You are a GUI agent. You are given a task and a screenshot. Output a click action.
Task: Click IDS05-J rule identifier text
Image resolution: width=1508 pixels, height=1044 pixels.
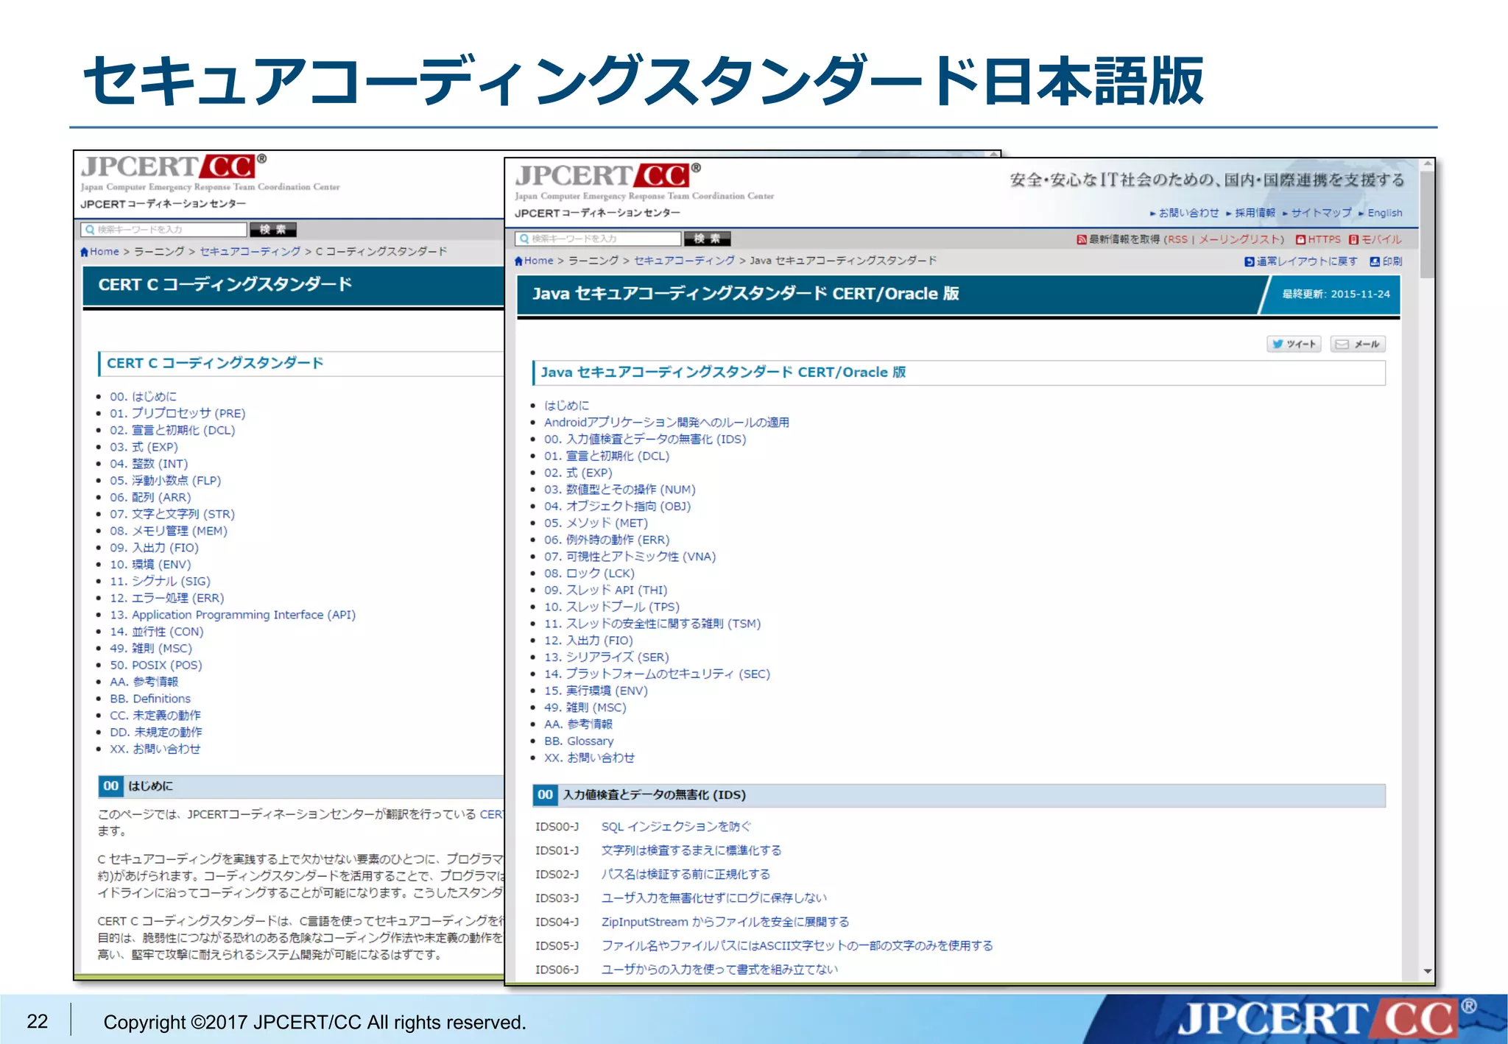(x=557, y=946)
